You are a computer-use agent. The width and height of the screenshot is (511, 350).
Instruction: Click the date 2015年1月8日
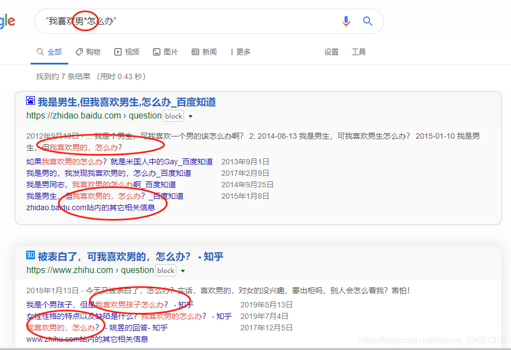click(245, 196)
